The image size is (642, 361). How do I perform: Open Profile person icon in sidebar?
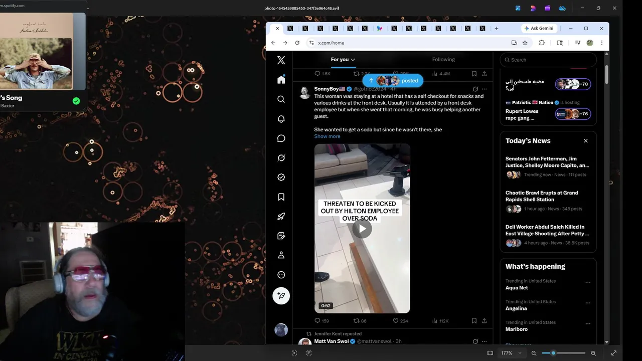click(281, 255)
